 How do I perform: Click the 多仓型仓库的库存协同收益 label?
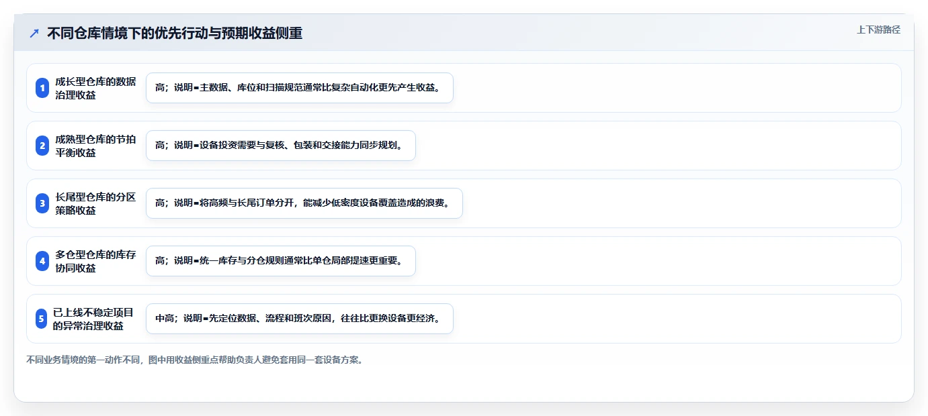pos(95,261)
